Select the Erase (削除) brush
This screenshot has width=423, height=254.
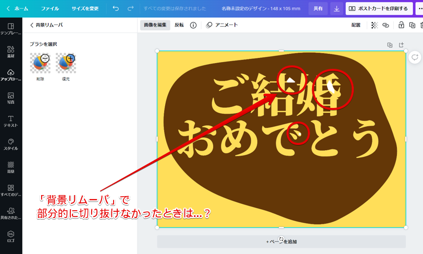tap(40, 67)
